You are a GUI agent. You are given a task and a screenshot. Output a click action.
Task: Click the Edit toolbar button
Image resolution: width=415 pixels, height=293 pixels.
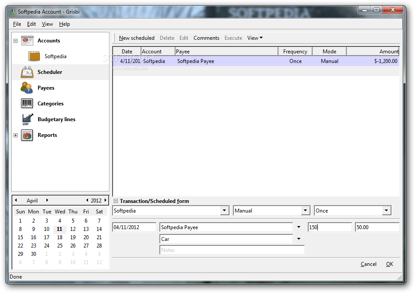[184, 38]
